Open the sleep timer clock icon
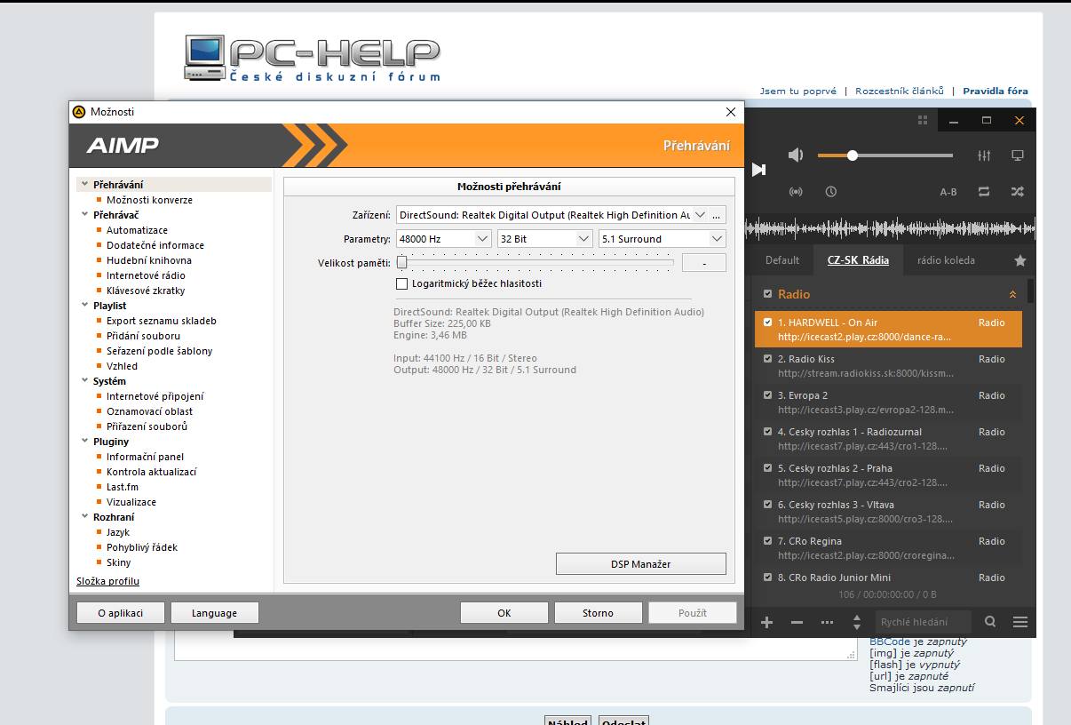This screenshot has height=725, width=1071. pyautogui.click(x=830, y=191)
